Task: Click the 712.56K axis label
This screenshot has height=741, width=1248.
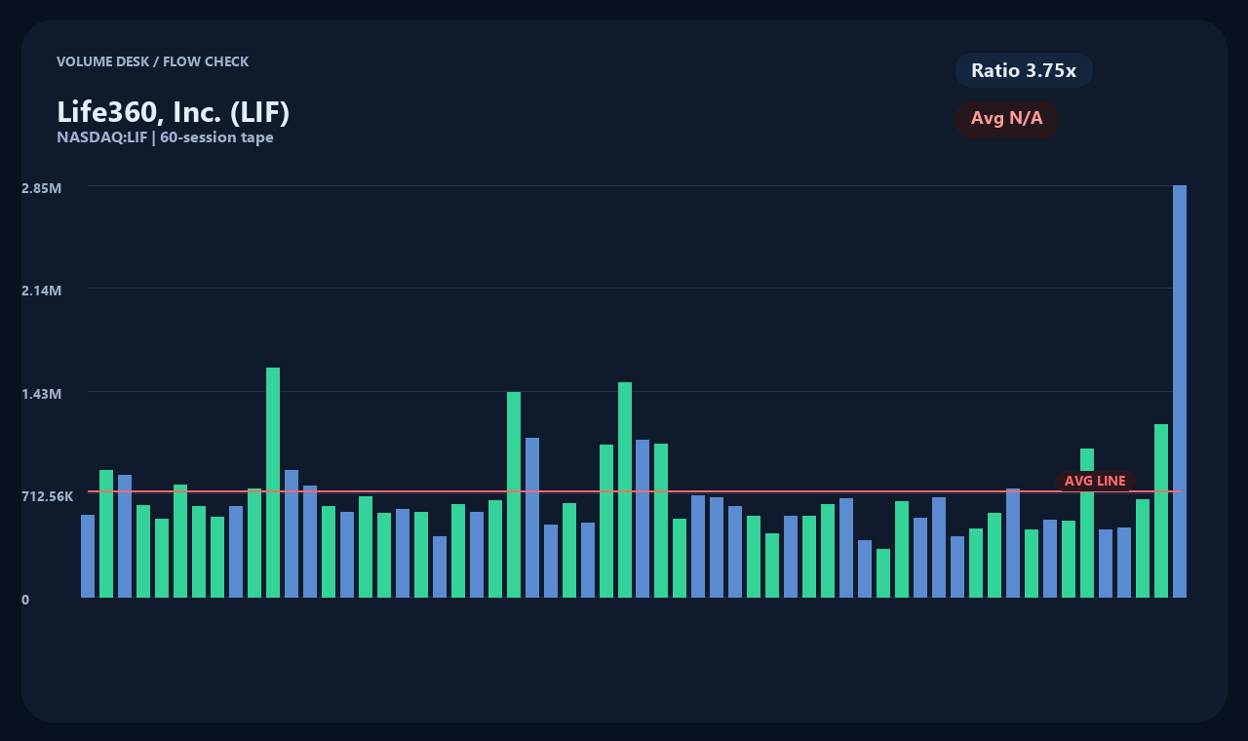Action: [48, 496]
